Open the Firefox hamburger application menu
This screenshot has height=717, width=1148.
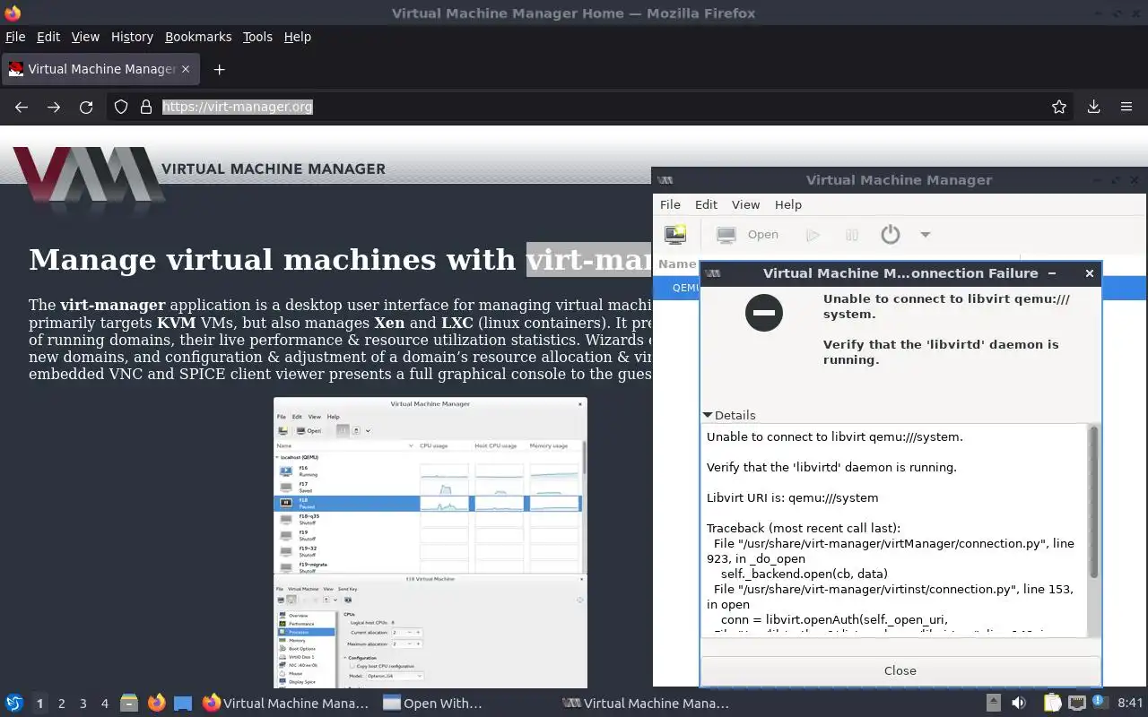click(1126, 107)
